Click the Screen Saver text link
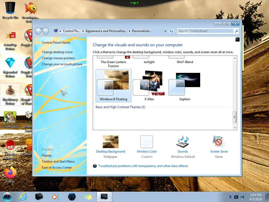The image size is (269, 202). [x=219, y=151]
